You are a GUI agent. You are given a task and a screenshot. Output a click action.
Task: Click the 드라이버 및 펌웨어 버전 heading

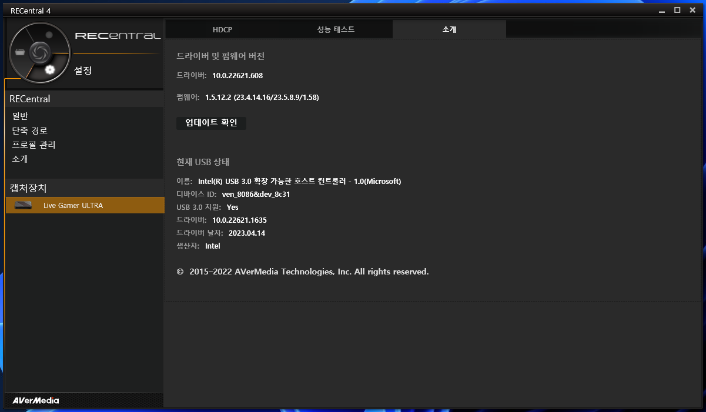coord(220,56)
